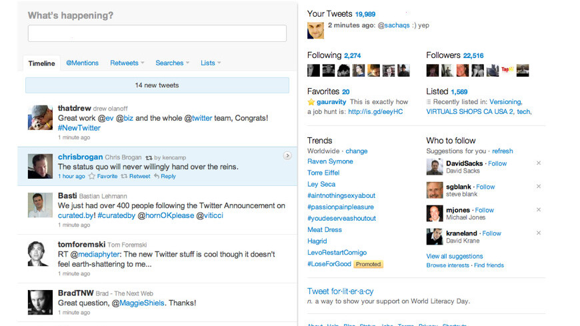Click tomforemski's profile picture
The height and width of the screenshot is (326, 580).
(x=40, y=253)
